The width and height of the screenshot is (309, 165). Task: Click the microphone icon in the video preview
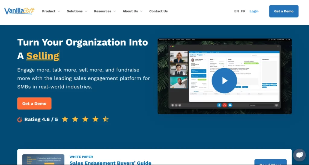[219, 105]
